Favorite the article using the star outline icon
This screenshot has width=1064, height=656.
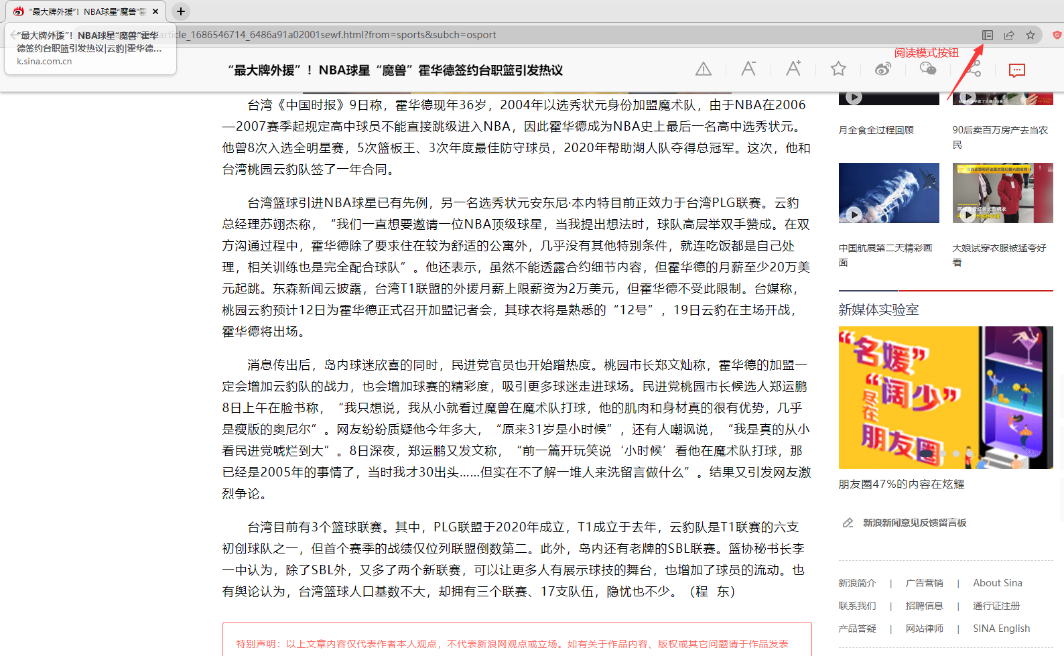(x=838, y=69)
